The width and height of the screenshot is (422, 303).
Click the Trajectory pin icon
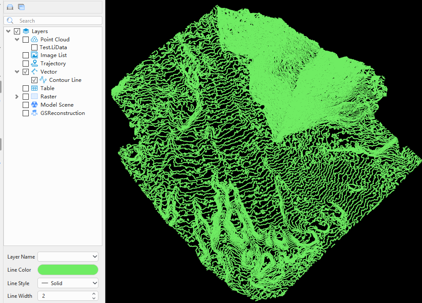(34, 63)
